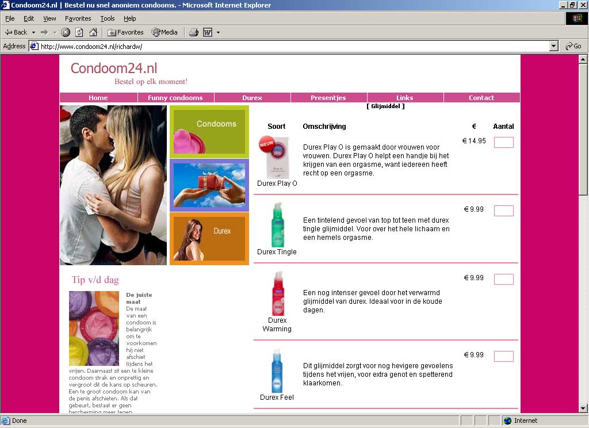This screenshot has height=428, width=589.
Task: Open the Back button history dropdown arrow
Action: click(x=33, y=32)
